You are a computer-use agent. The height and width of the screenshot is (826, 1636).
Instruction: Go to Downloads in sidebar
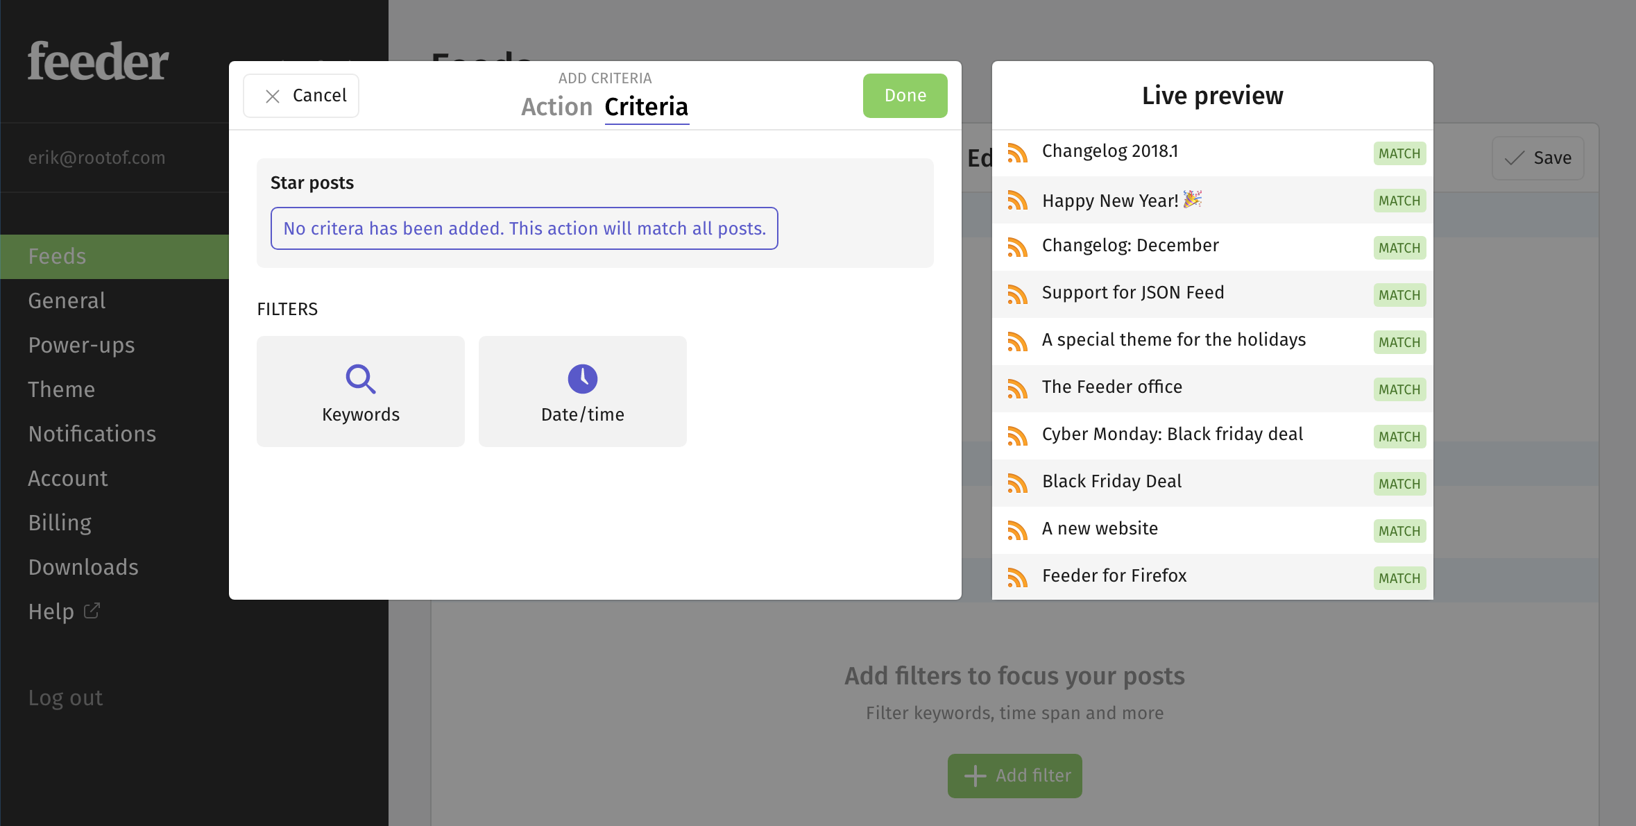83,568
